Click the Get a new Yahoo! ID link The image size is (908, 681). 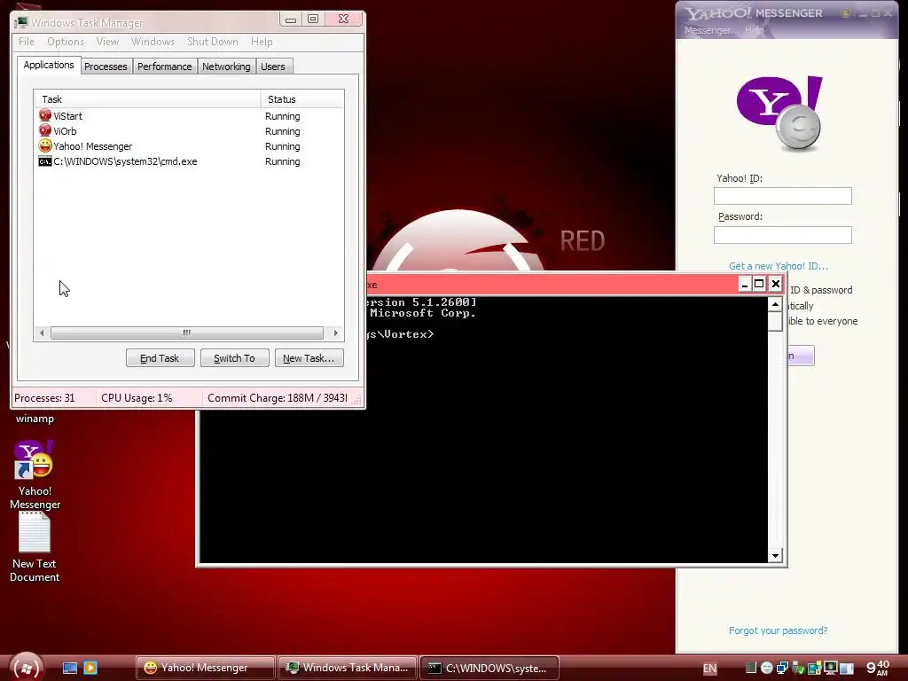coord(779,266)
